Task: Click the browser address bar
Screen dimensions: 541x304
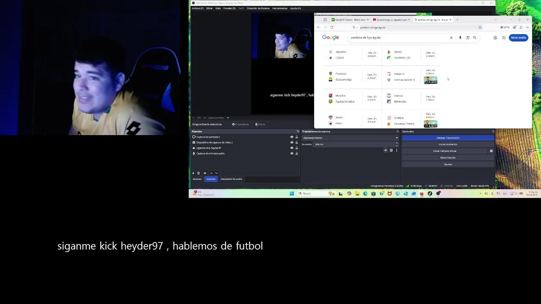Action: pyautogui.click(x=416, y=27)
